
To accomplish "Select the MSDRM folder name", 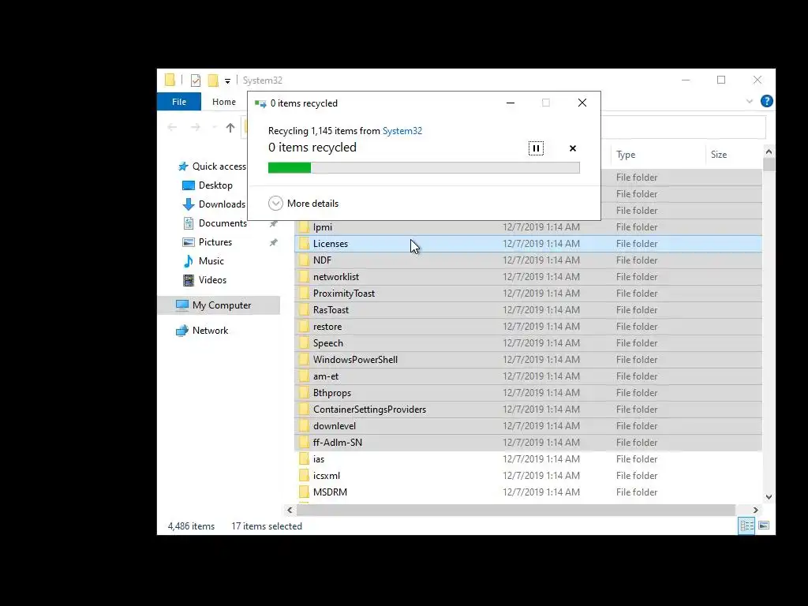I will (x=331, y=492).
